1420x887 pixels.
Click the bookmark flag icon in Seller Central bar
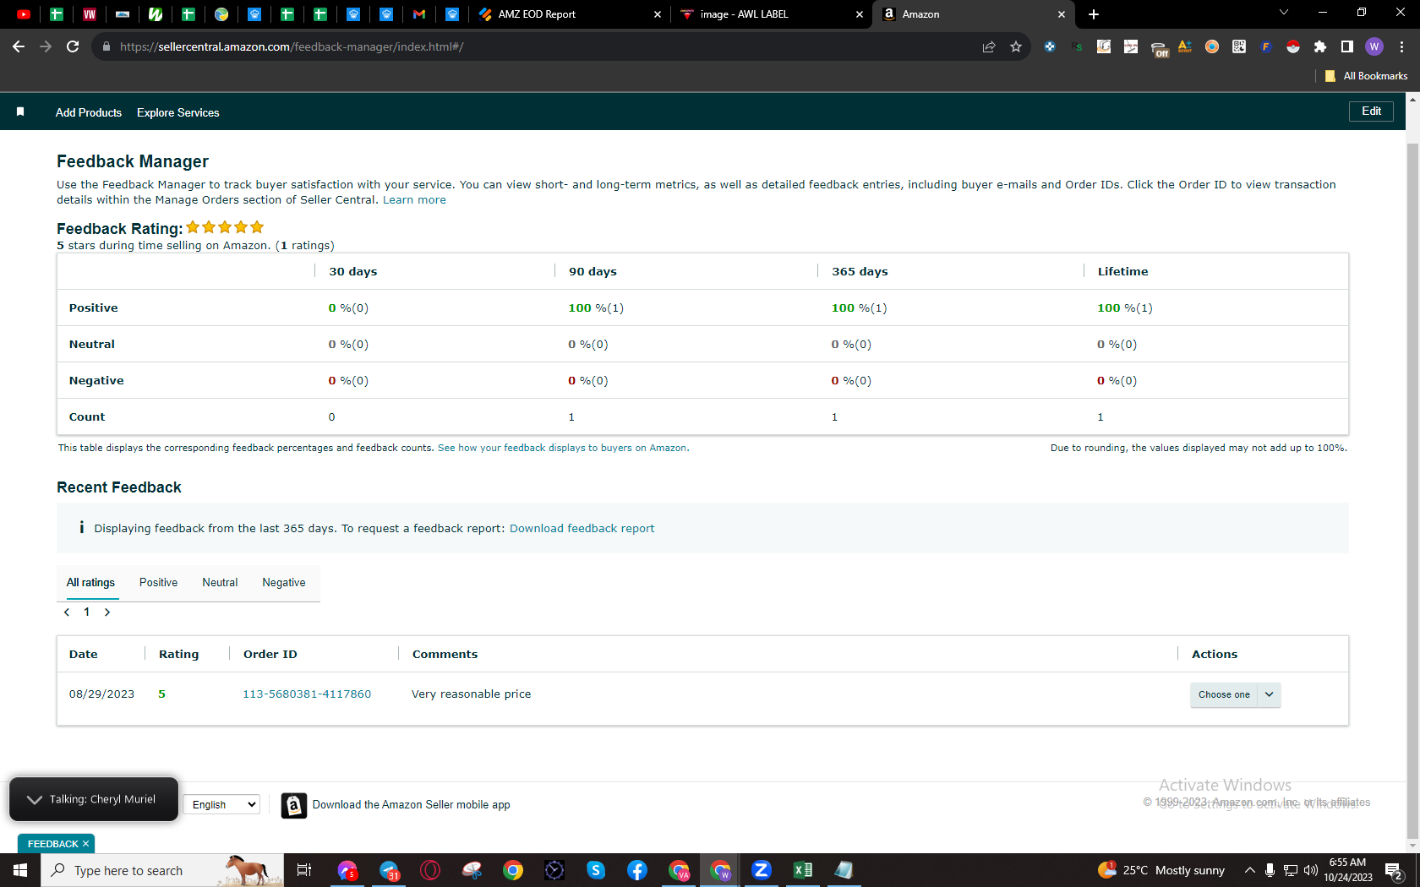pos(20,112)
